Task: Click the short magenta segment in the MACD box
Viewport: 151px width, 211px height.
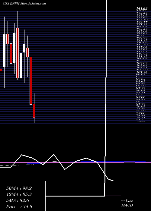Action: pos(113,196)
